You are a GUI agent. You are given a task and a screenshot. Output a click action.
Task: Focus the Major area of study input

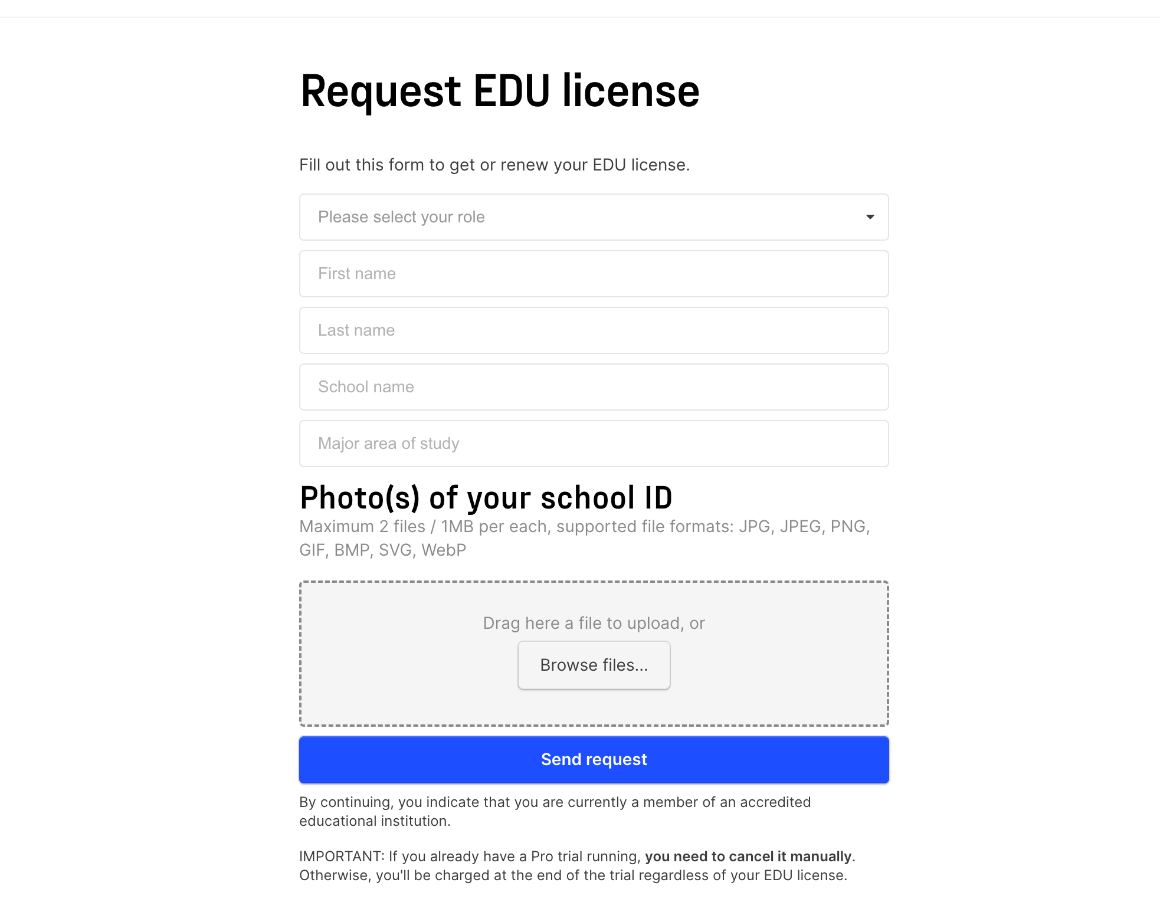point(593,443)
